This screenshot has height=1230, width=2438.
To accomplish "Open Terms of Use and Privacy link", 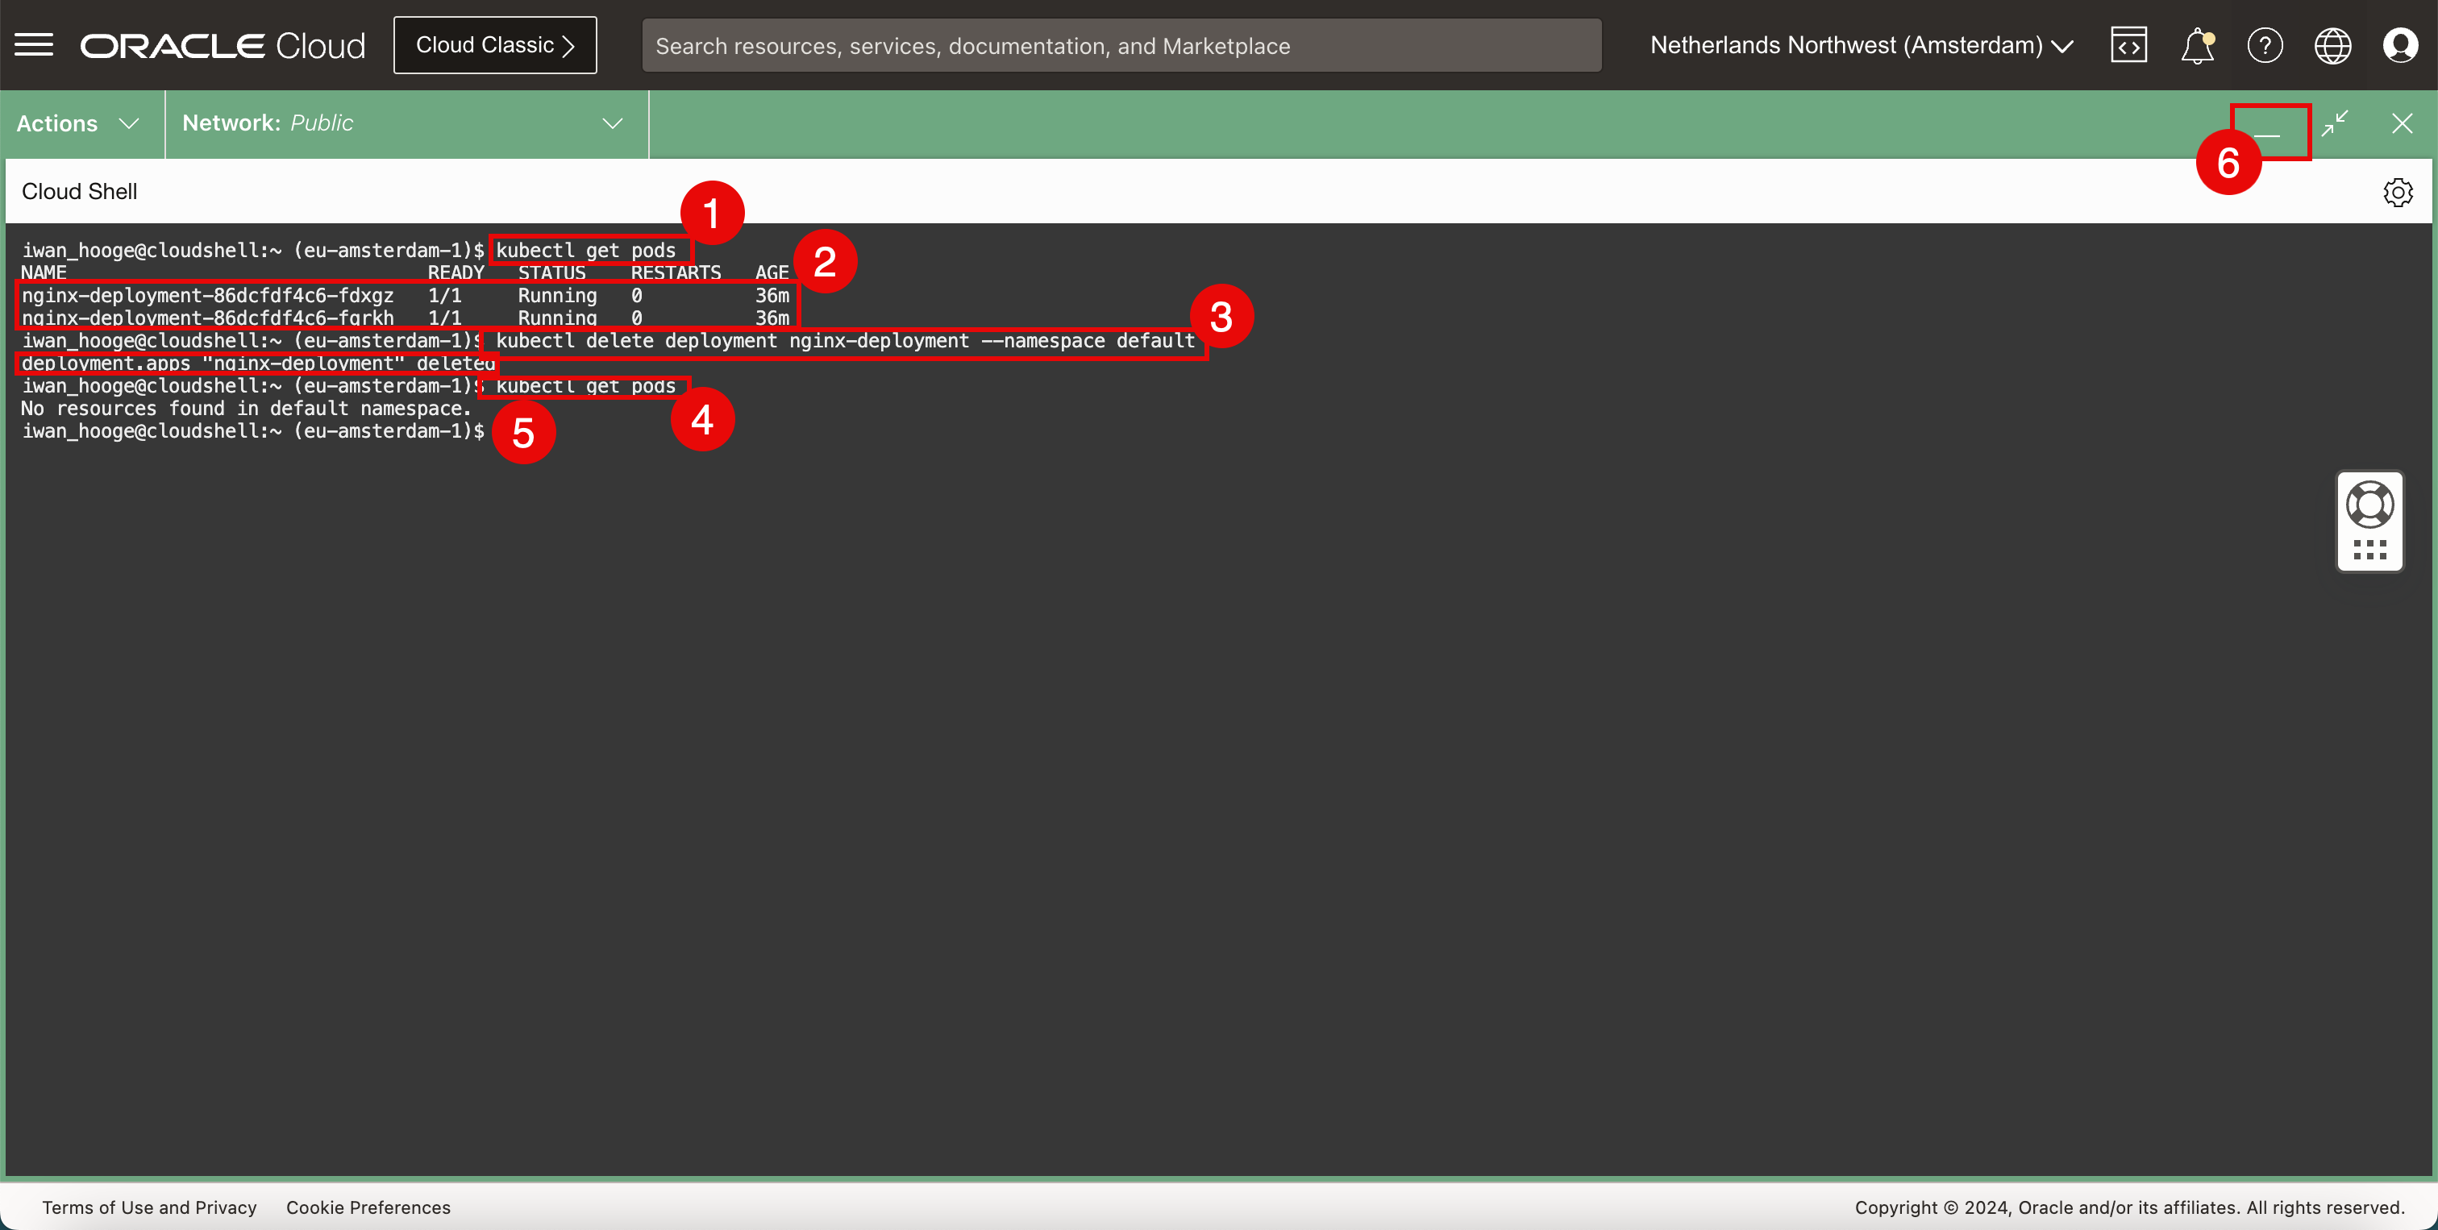I will [148, 1207].
